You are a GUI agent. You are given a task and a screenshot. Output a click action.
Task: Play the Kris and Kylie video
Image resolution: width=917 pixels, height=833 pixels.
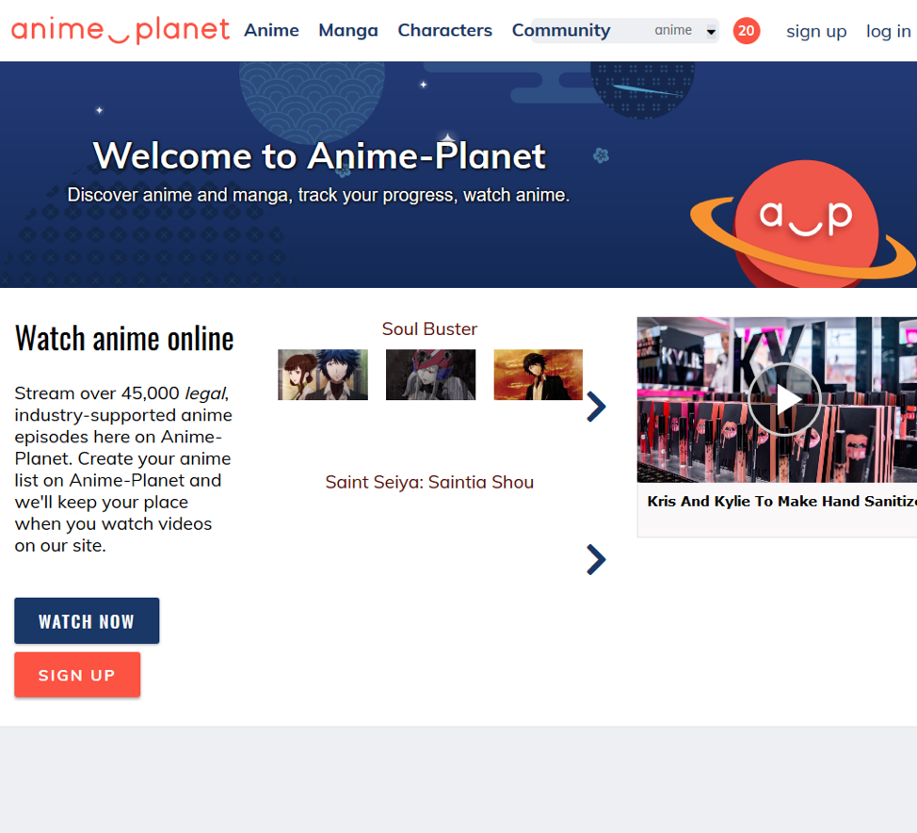point(783,400)
